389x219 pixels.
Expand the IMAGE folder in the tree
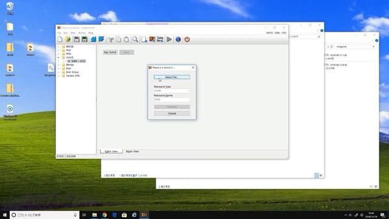coord(58,46)
